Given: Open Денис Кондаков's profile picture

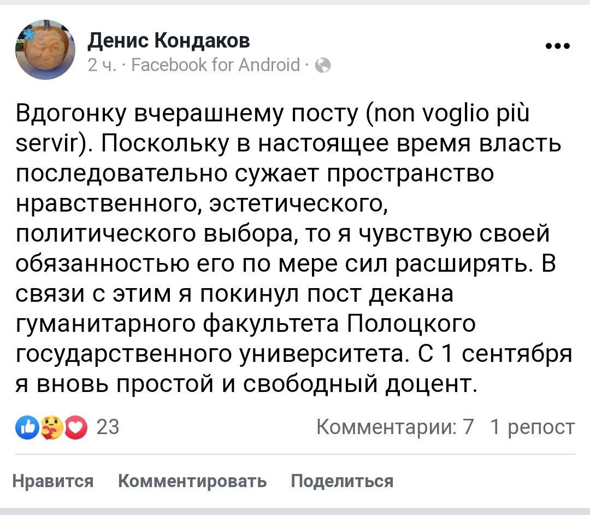Looking at the screenshot, I should [x=44, y=50].
